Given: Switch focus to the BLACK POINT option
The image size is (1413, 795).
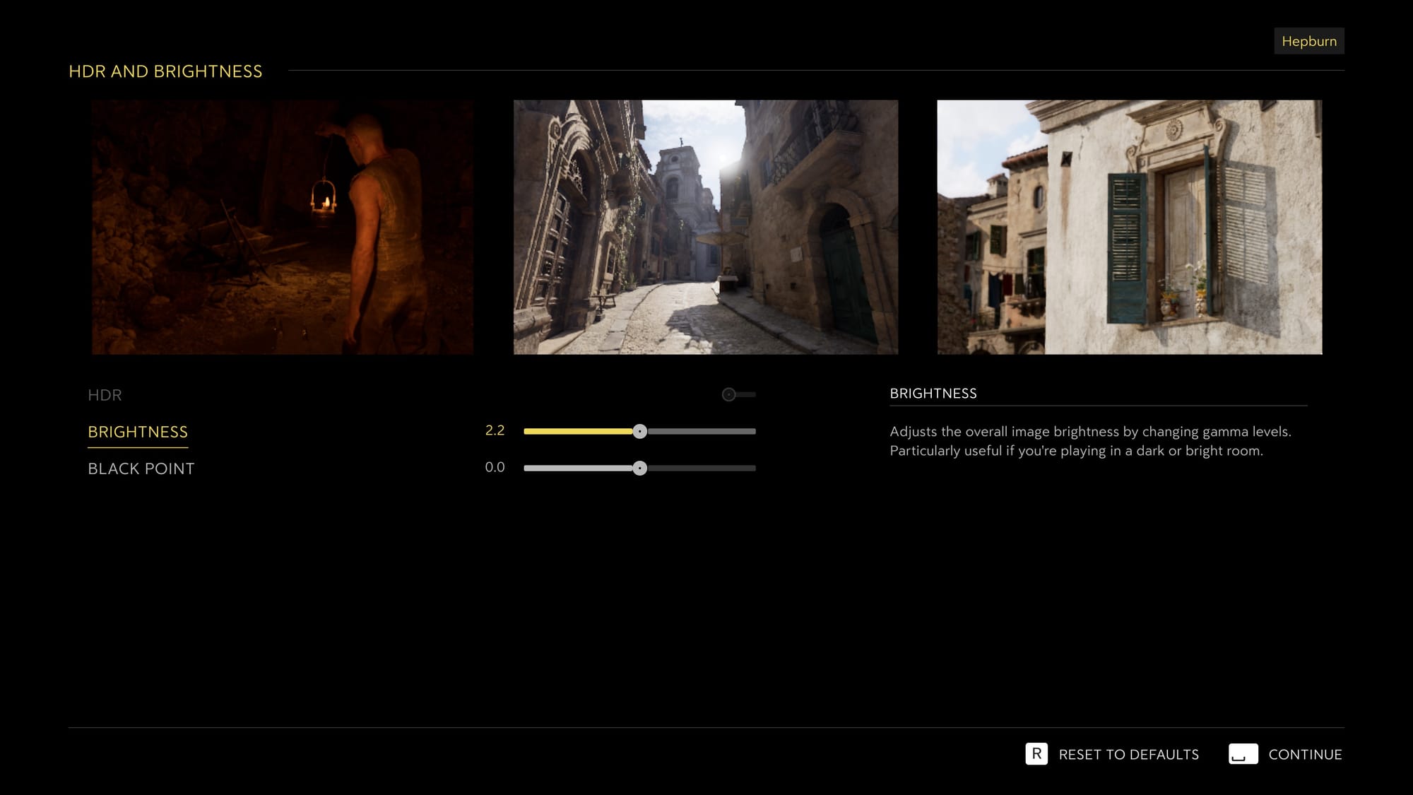Looking at the screenshot, I should coord(141,468).
